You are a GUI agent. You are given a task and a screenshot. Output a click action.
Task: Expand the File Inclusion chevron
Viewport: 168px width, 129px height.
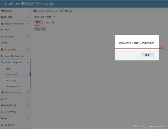point(28,50)
